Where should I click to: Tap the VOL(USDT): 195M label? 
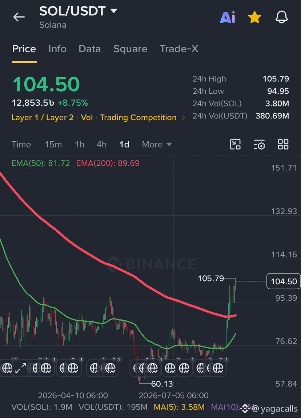[x=113, y=407]
